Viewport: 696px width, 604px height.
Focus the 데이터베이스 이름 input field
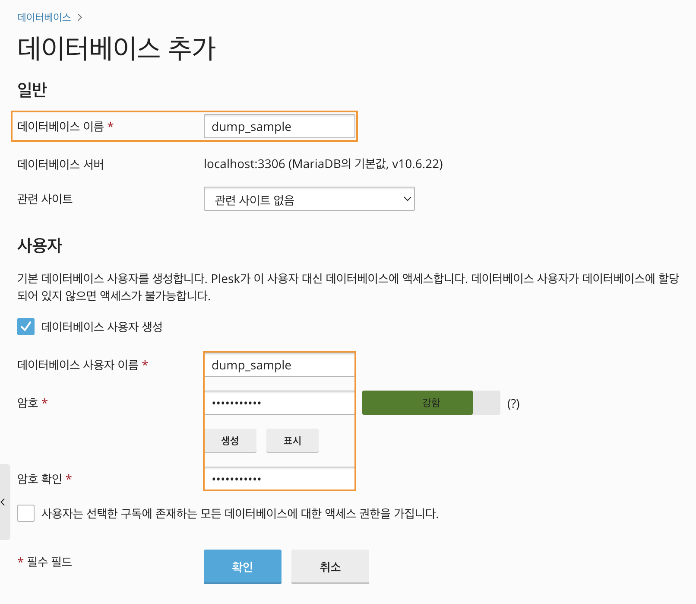279,127
